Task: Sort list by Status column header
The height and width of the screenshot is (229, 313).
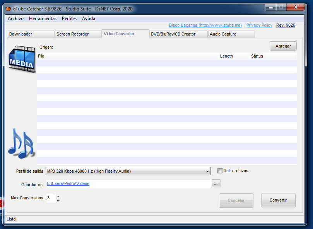Action: coord(274,56)
